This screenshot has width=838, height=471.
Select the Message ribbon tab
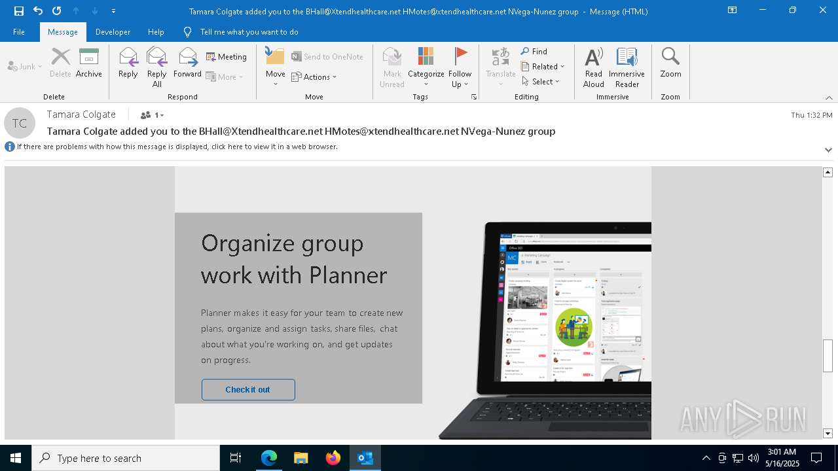pyautogui.click(x=63, y=31)
